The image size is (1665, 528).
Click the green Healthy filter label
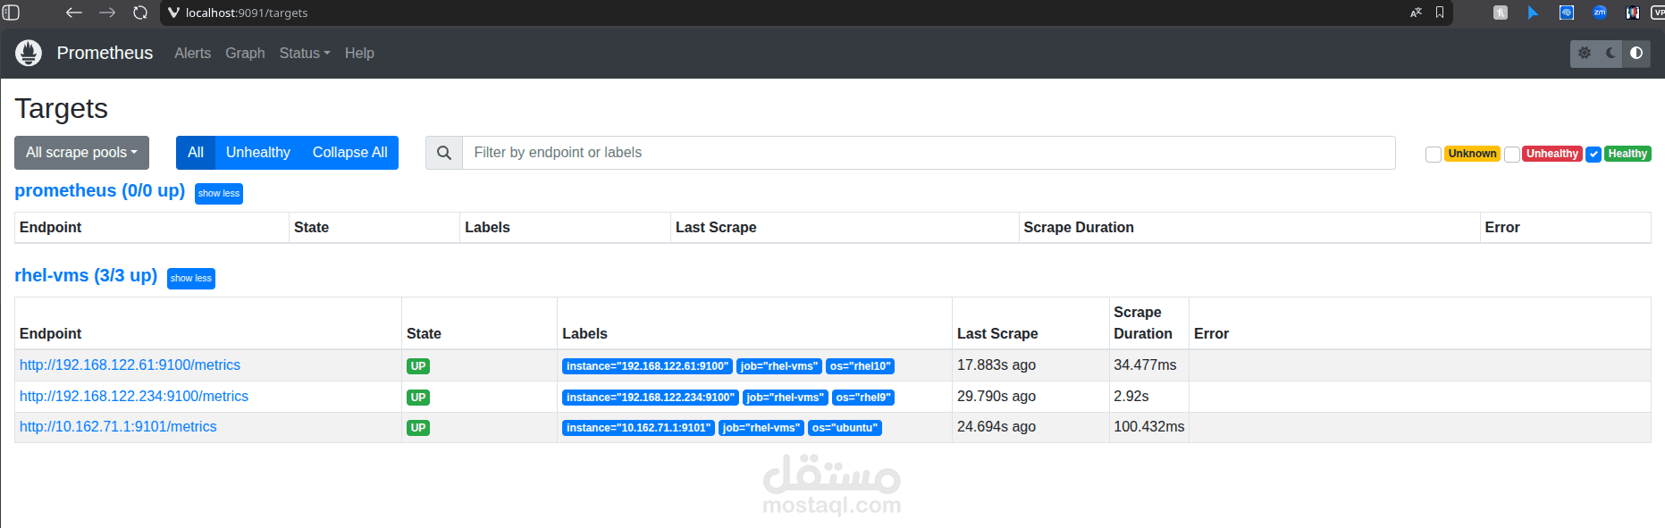point(1627,154)
